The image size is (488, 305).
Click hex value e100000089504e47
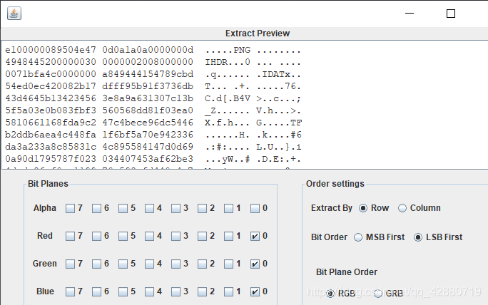51,50
